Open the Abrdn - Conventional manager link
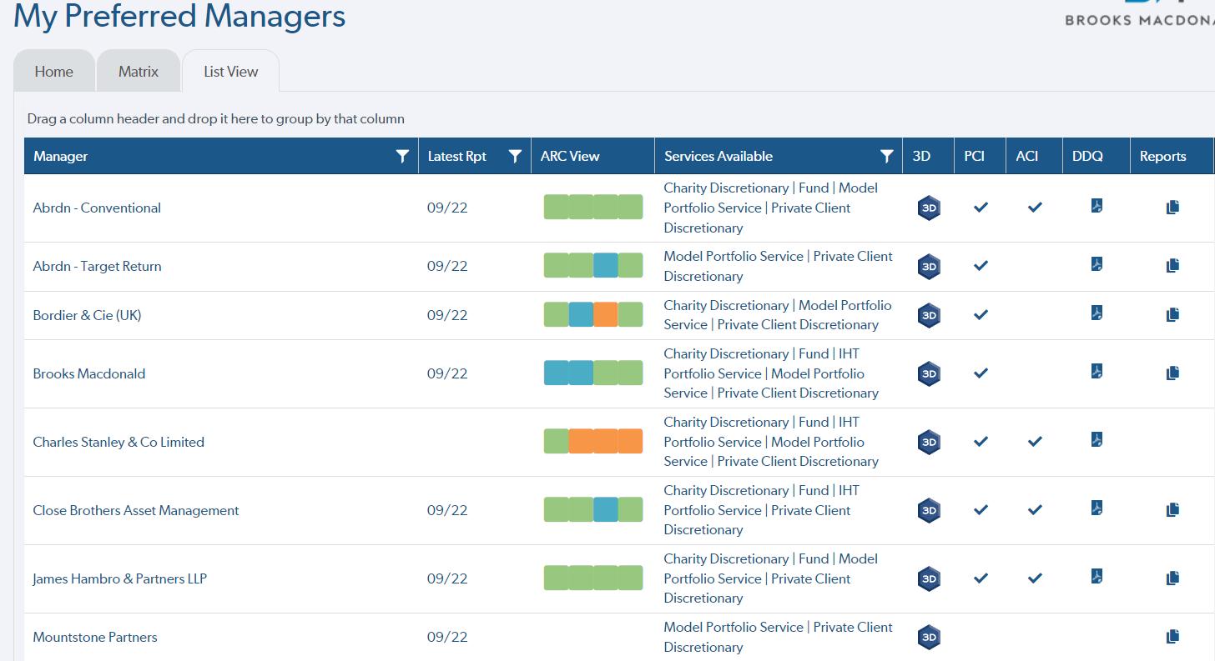The image size is (1215, 661). pyautogui.click(x=97, y=208)
